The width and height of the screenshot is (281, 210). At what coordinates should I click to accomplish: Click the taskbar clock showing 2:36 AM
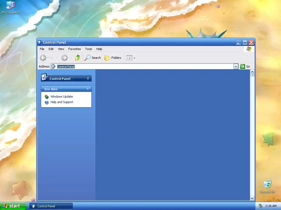click(x=271, y=206)
